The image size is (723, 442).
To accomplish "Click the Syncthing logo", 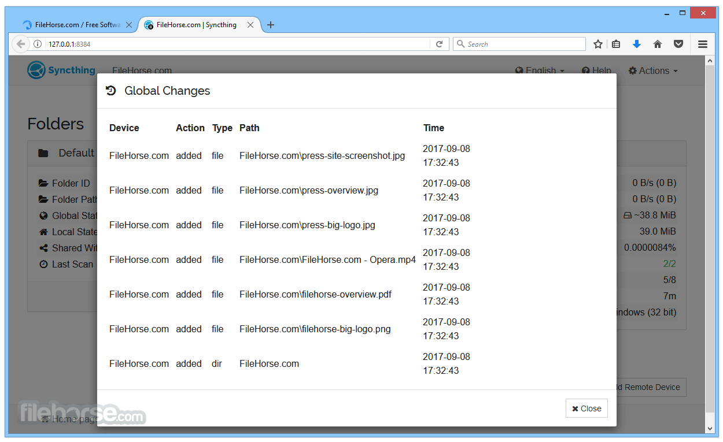I will tap(61, 70).
